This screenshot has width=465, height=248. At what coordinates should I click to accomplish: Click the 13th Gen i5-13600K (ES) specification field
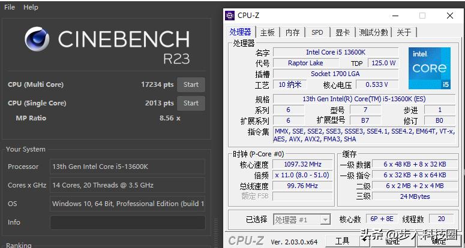point(364,99)
